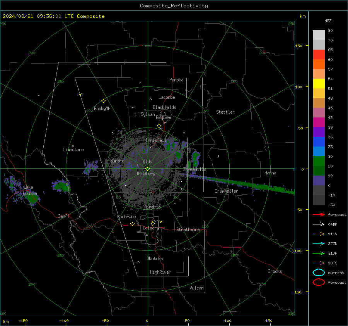
Task: Click the Lacombe label
Action: click(167, 97)
